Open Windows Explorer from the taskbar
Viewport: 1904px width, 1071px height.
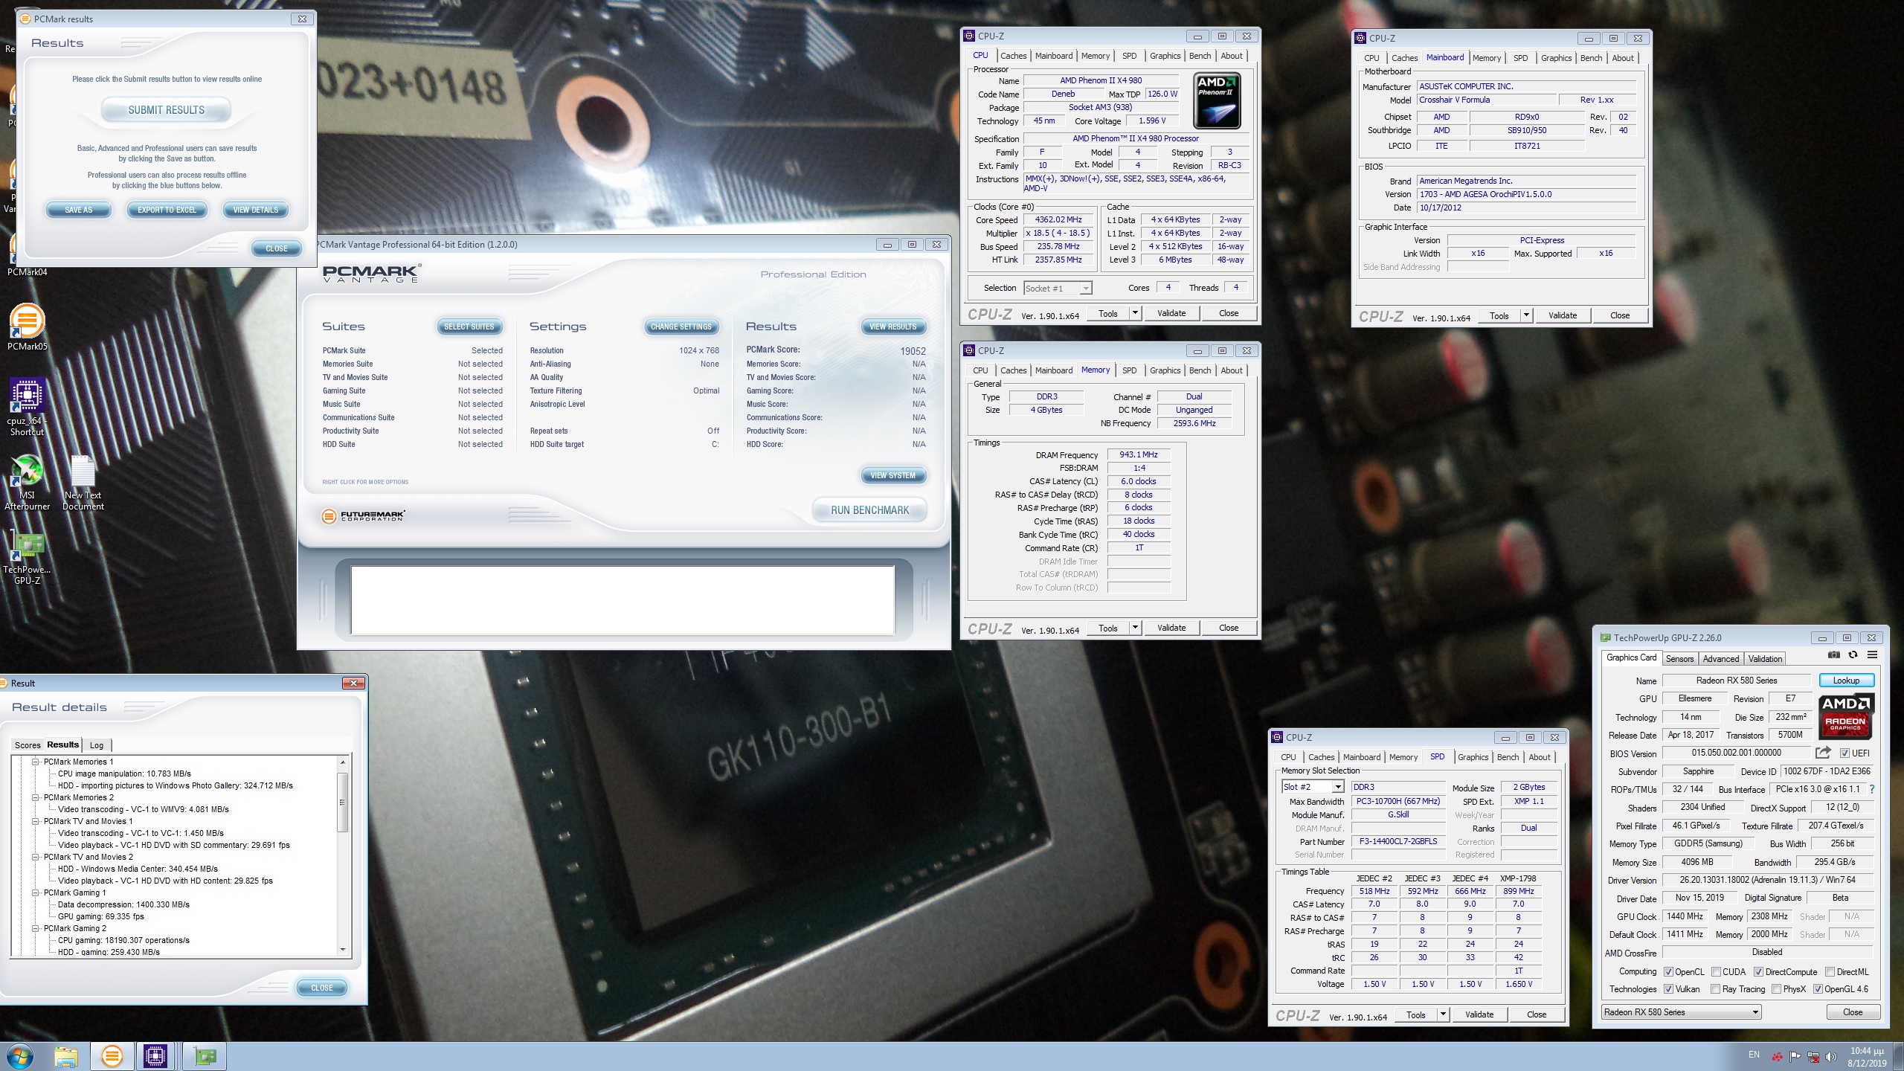click(x=65, y=1056)
